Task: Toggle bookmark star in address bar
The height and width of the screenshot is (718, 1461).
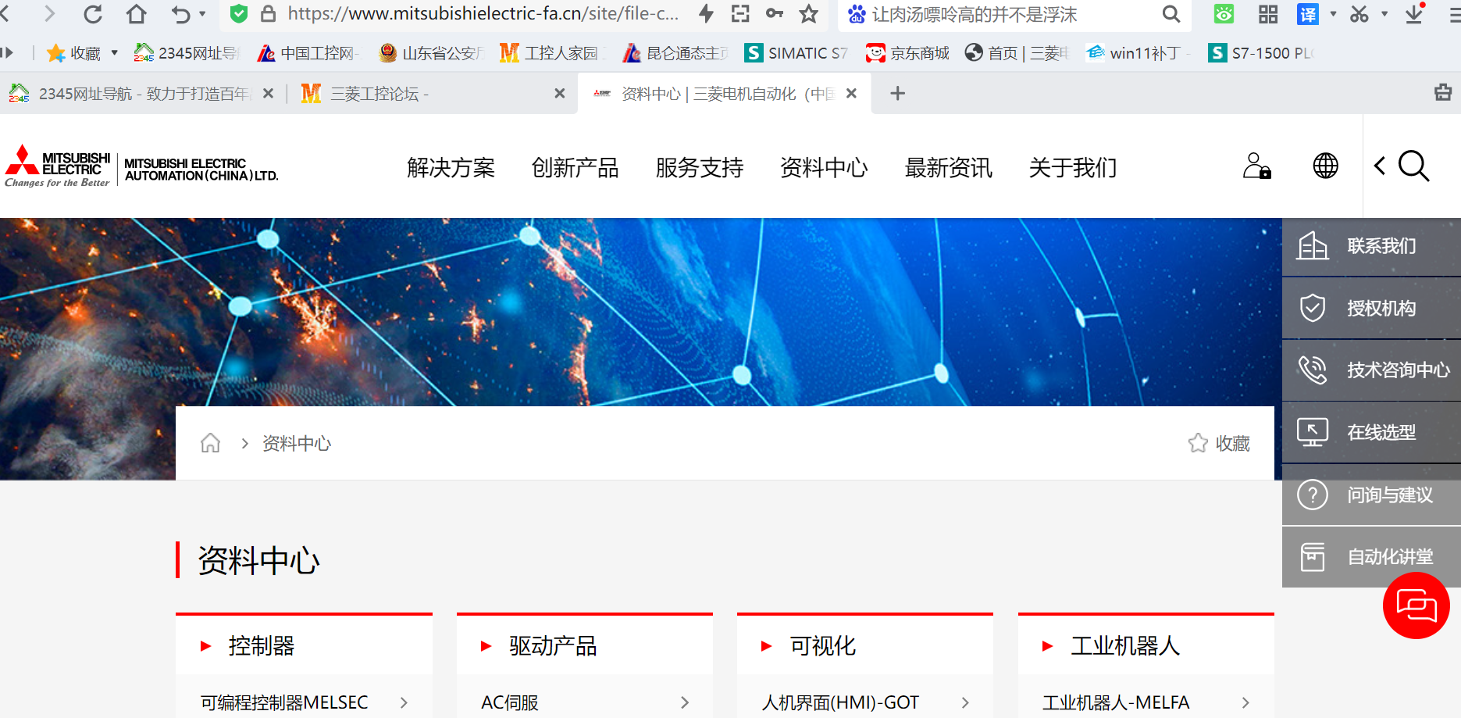Action: point(809,14)
